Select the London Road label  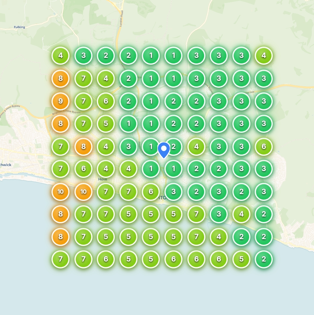click(x=122, y=18)
